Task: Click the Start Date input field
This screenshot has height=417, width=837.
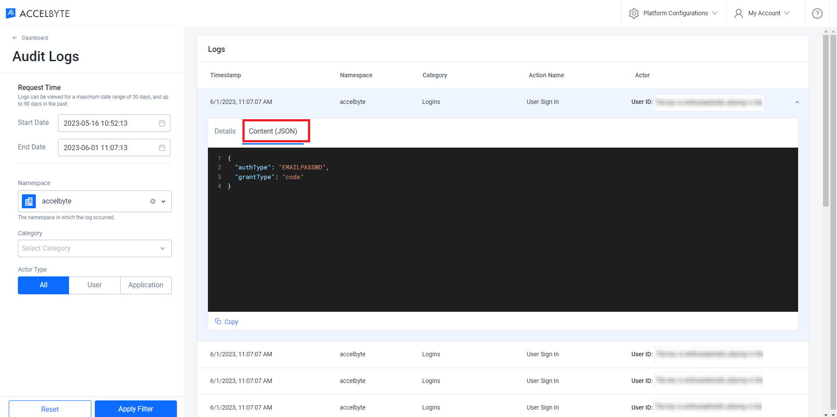Action: pyautogui.click(x=114, y=123)
